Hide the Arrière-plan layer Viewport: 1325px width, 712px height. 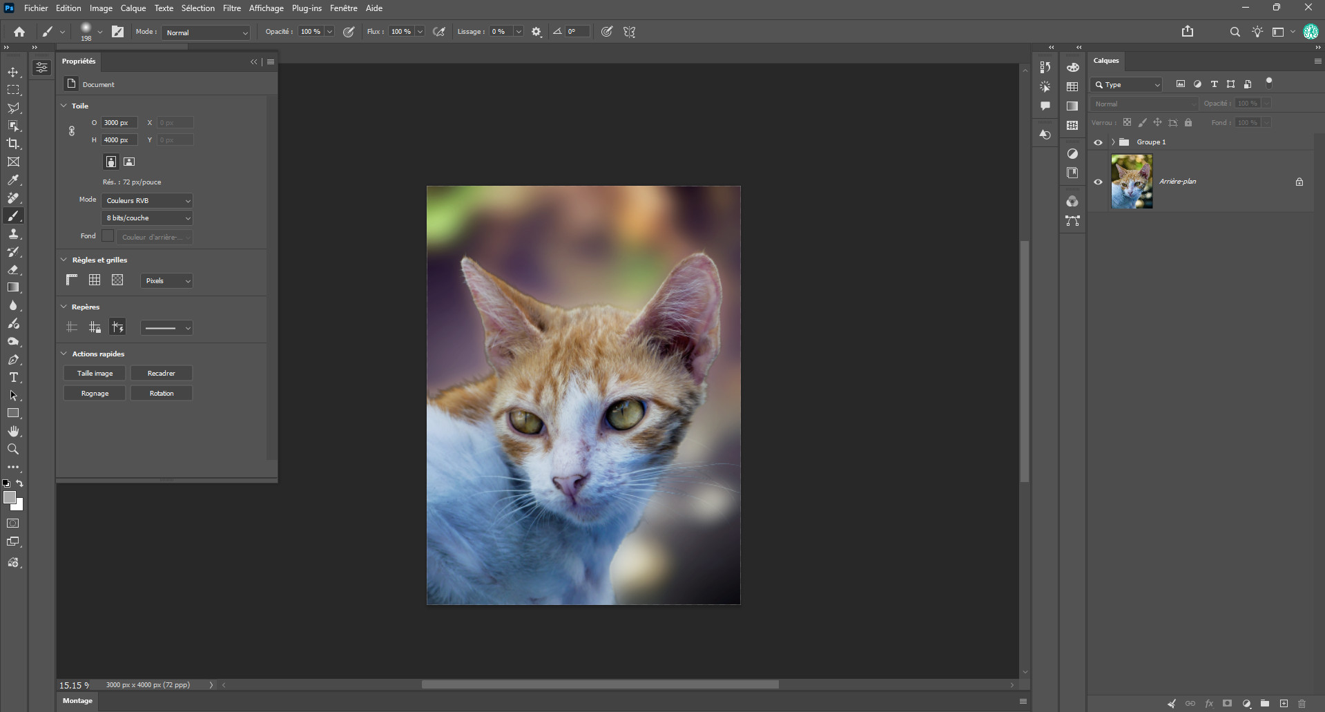tap(1098, 182)
